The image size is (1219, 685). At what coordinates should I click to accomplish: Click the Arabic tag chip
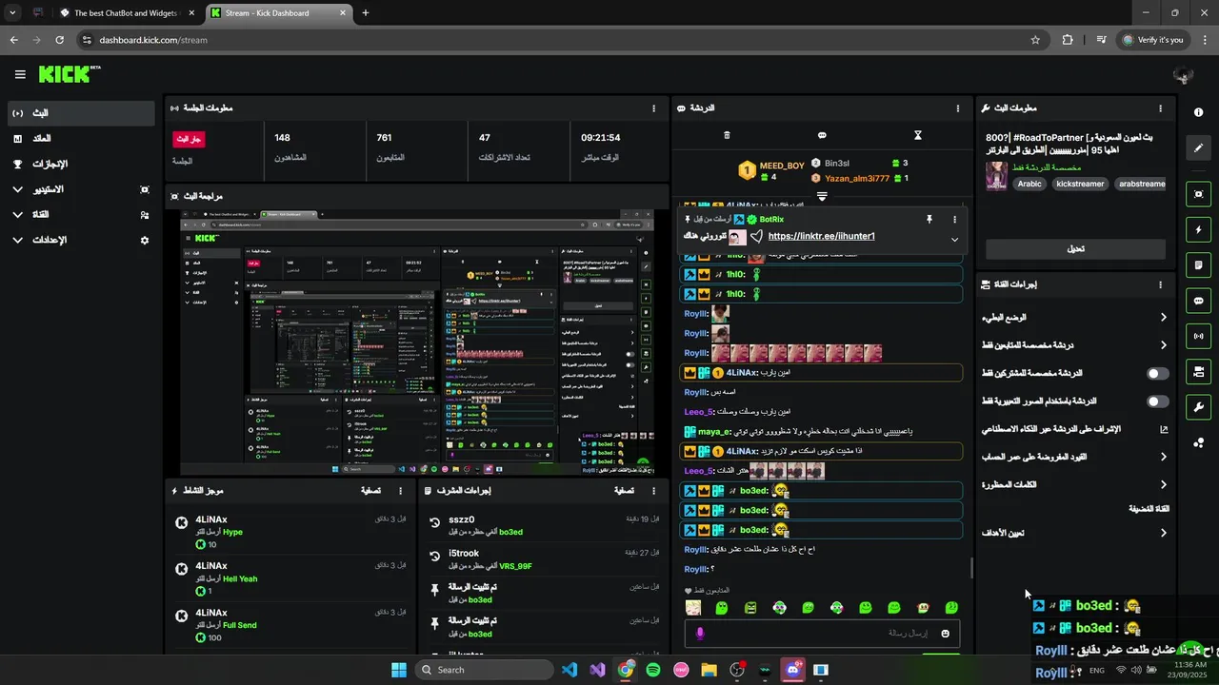pos(1029,184)
